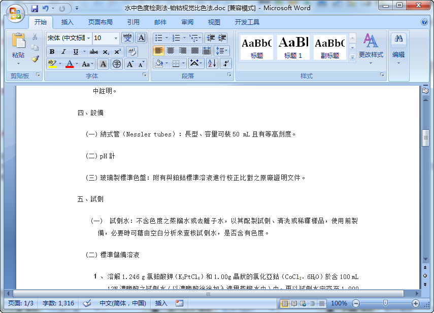Click the clear formatting eraser icon
434x313 pixels.
pos(131,52)
